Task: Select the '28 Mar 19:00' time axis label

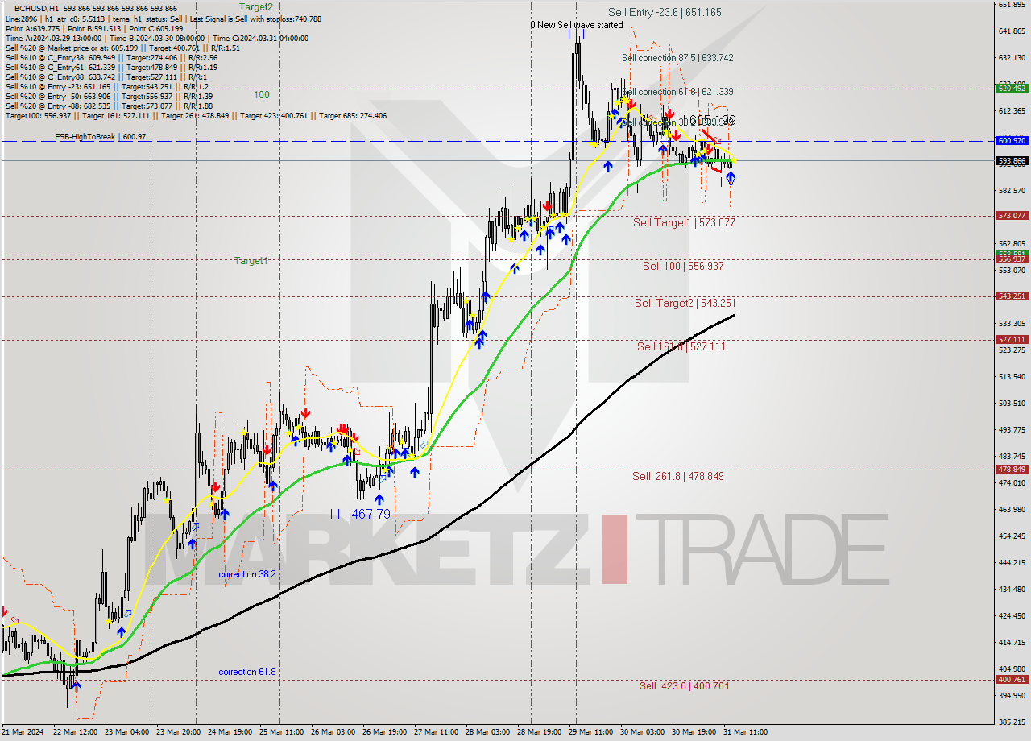Action: click(x=539, y=733)
